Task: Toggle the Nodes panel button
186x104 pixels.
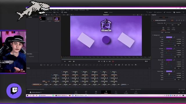Action: pyautogui.click(x=64, y=12)
